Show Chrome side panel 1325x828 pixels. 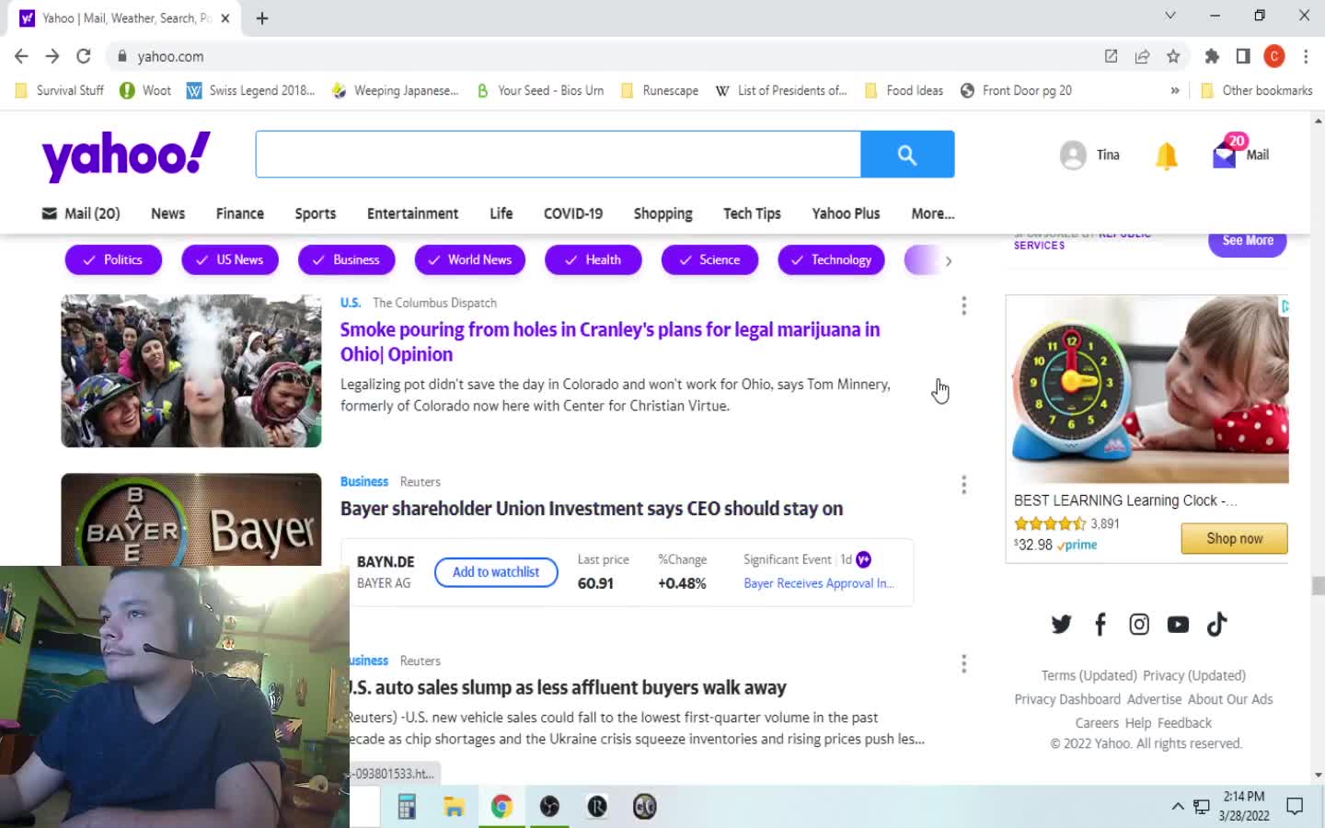tap(1243, 56)
